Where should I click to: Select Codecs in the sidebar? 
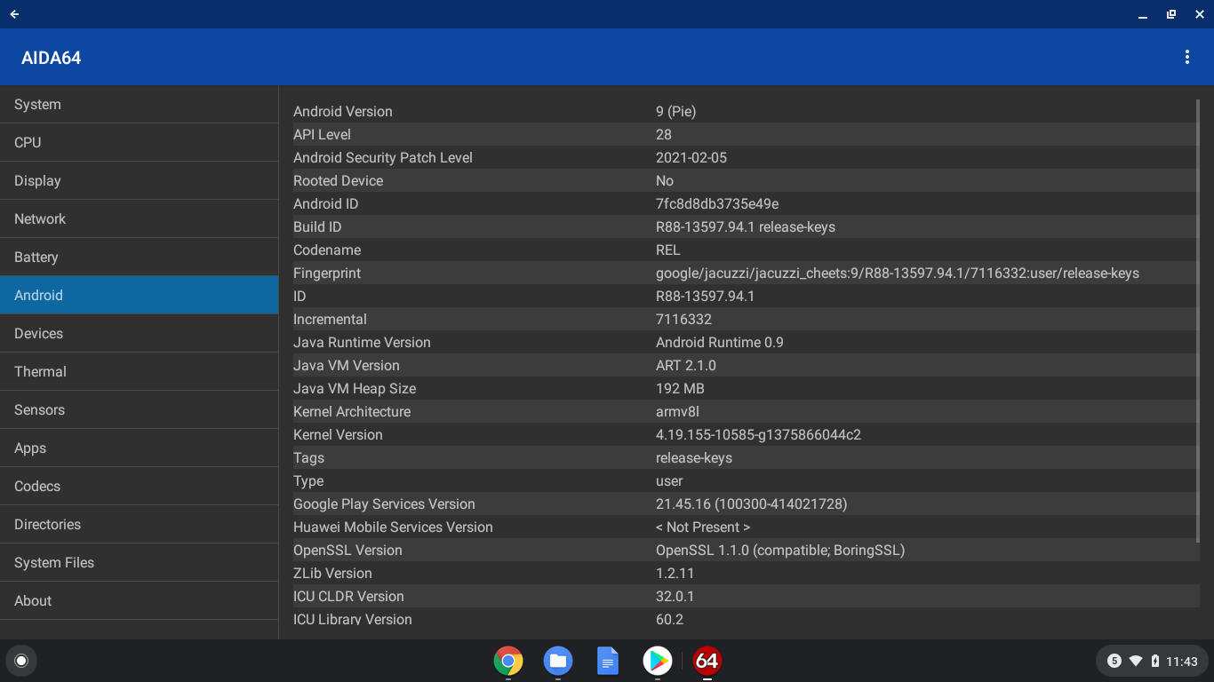(x=140, y=486)
